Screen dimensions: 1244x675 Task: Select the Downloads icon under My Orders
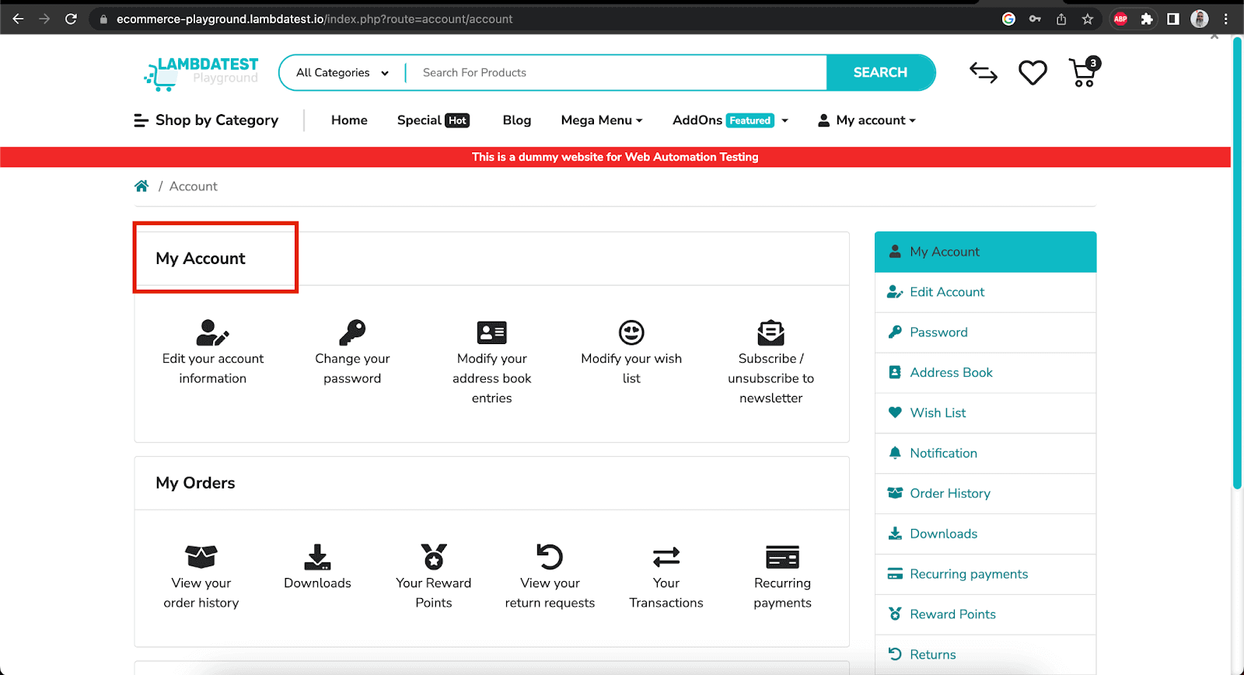[317, 557]
